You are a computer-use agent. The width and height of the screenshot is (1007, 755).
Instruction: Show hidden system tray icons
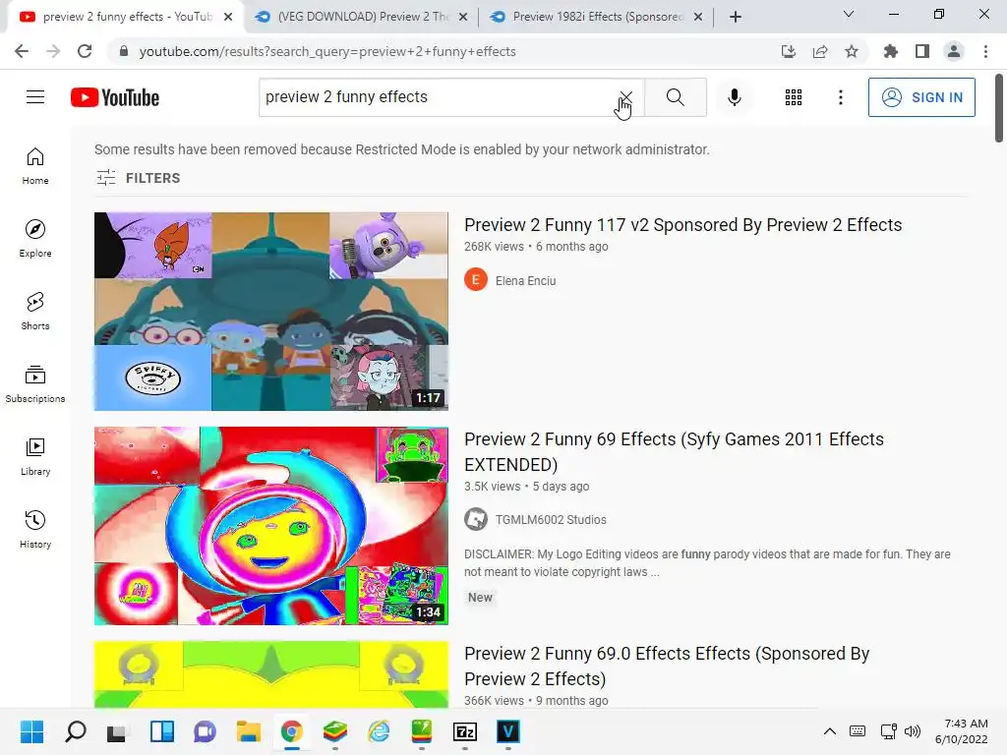click(830, 731)
